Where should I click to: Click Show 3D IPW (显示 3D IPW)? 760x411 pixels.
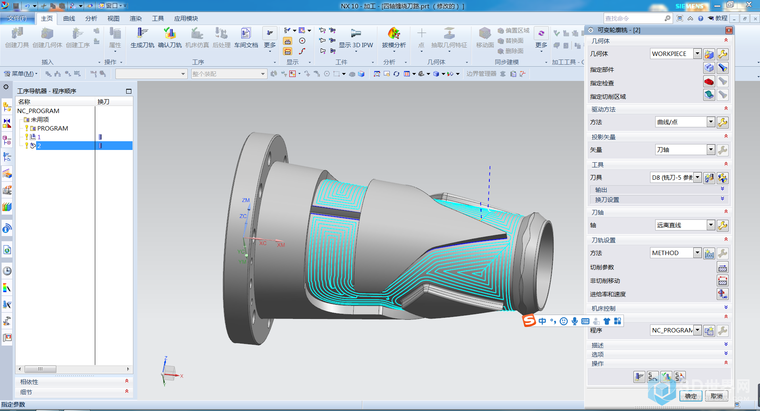[x=356, y=33]
